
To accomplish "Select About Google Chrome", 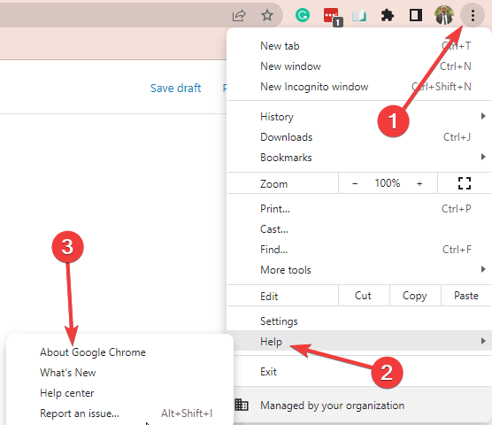I will click(119, 352).
